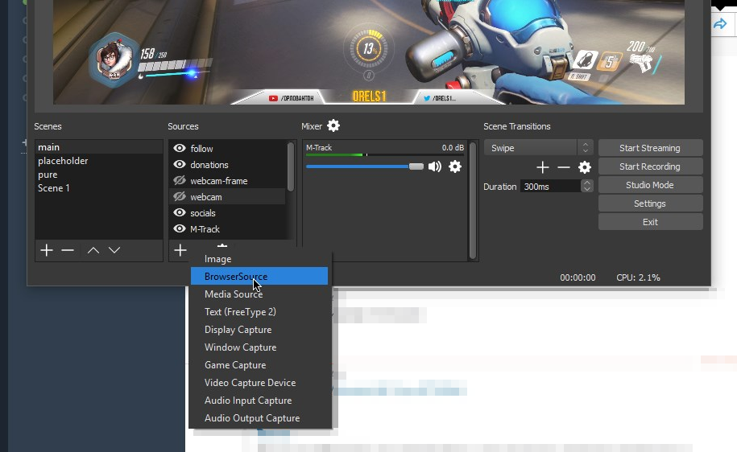Choose Image from add source menu
737x452 pixels.
point(259,259)
